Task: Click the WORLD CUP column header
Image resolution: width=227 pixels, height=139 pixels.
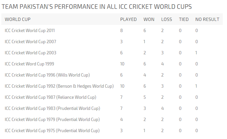Action: coord(18,19)
